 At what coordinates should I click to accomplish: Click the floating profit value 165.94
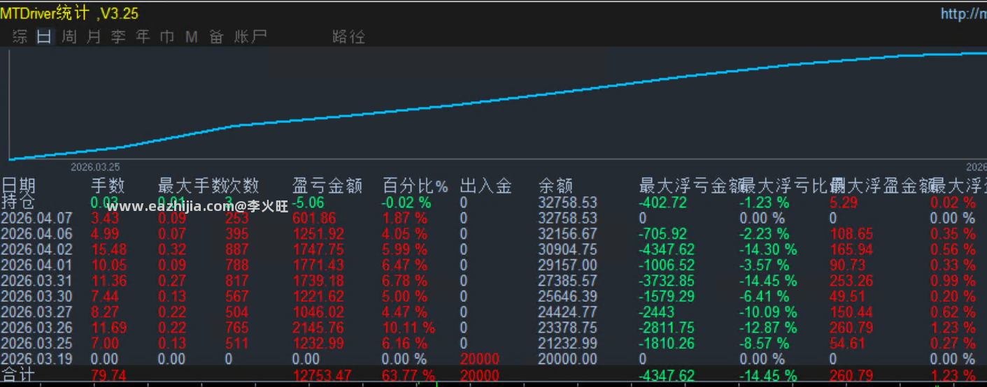coord(851,249)
